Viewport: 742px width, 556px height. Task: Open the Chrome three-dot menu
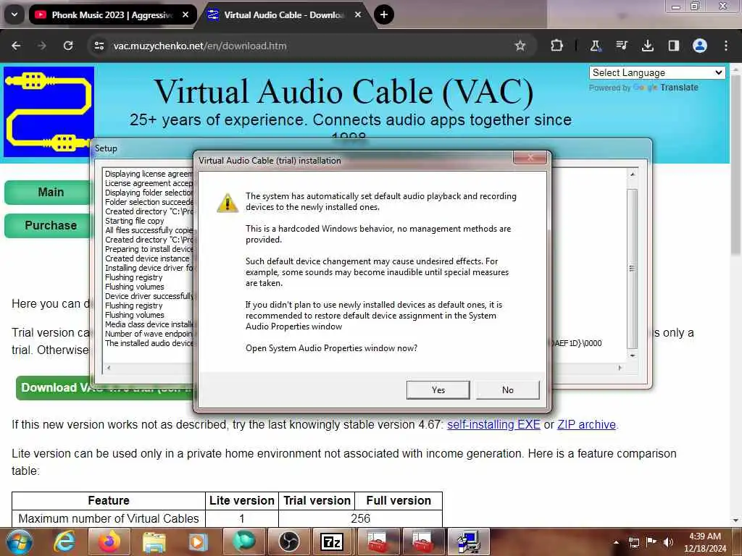(726, 46)
